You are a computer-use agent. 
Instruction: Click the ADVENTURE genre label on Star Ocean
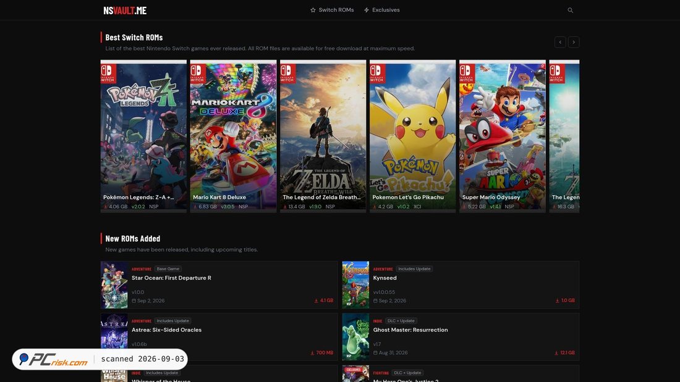(x=142, y=269)
